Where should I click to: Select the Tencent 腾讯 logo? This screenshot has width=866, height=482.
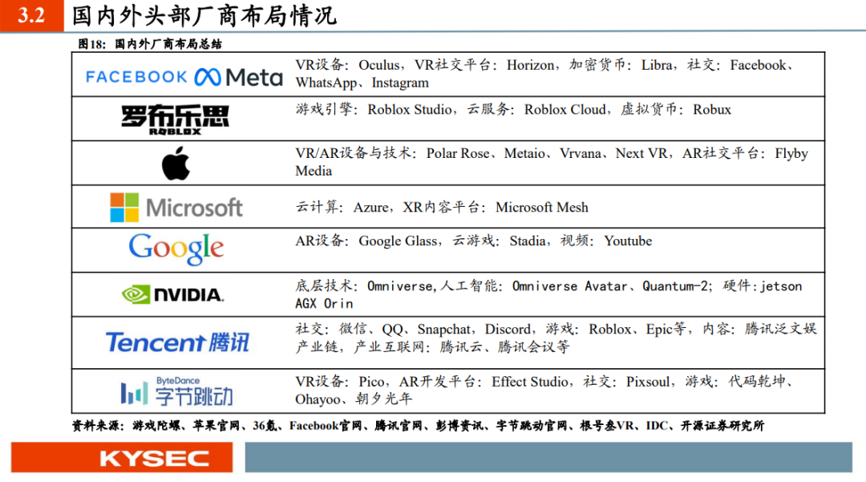pos(177,342)
